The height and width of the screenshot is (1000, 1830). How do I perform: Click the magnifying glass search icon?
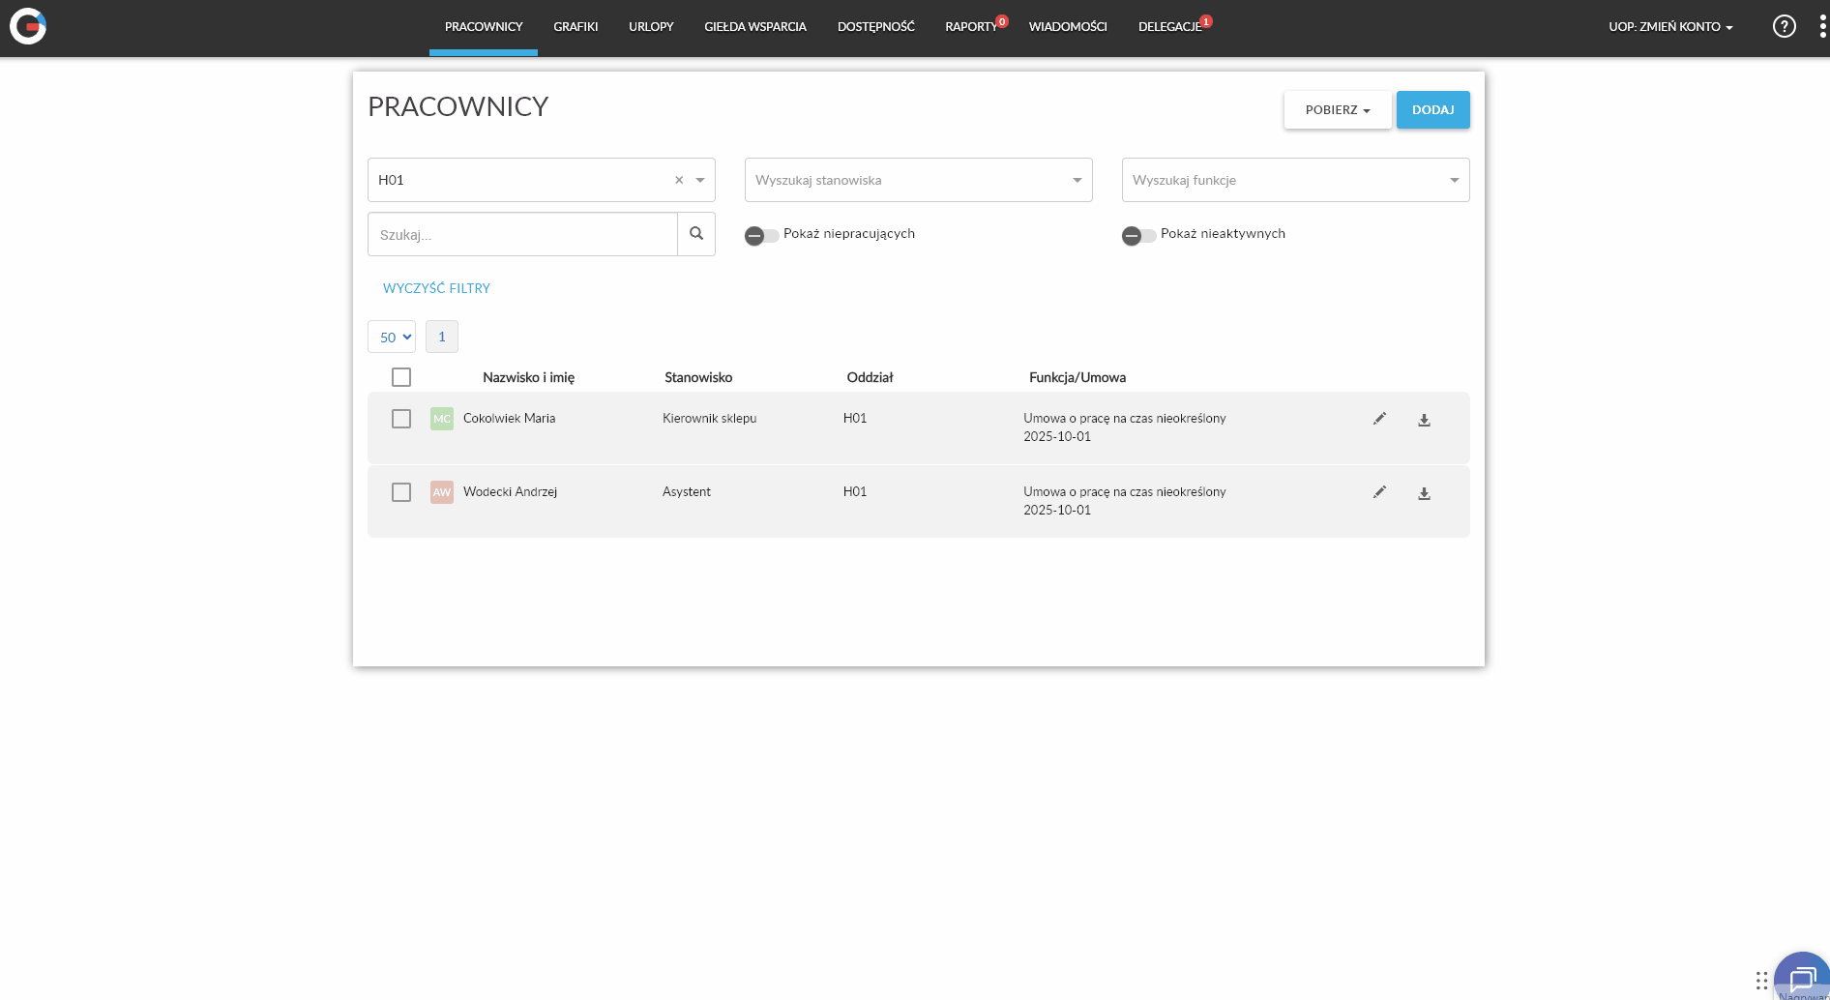coord(696,234)
